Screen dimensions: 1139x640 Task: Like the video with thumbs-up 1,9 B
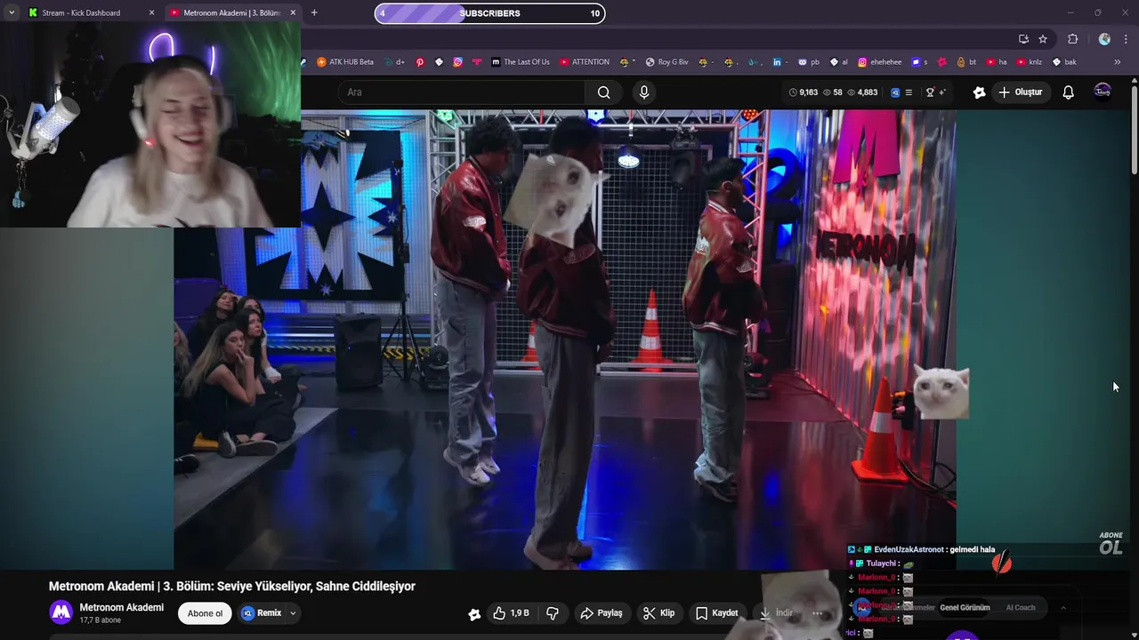click(x=511, y=613)
